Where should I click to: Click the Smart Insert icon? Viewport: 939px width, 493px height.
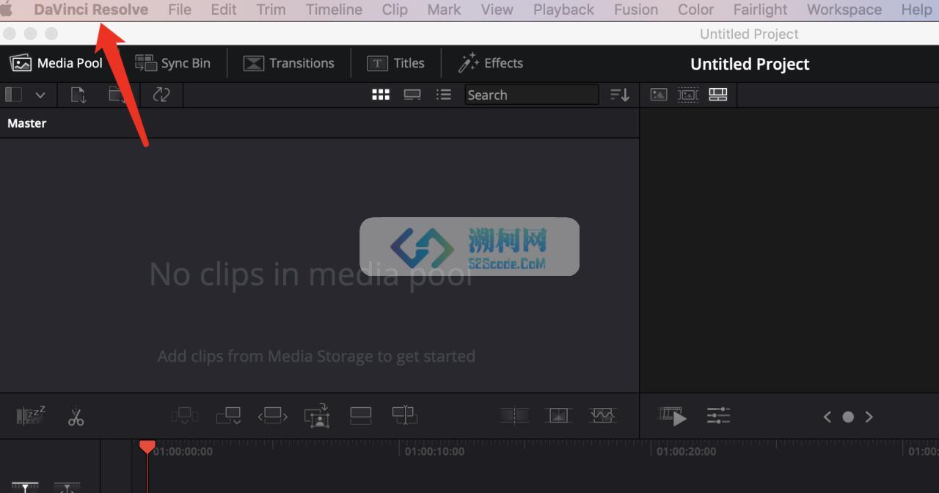(184, 416)
